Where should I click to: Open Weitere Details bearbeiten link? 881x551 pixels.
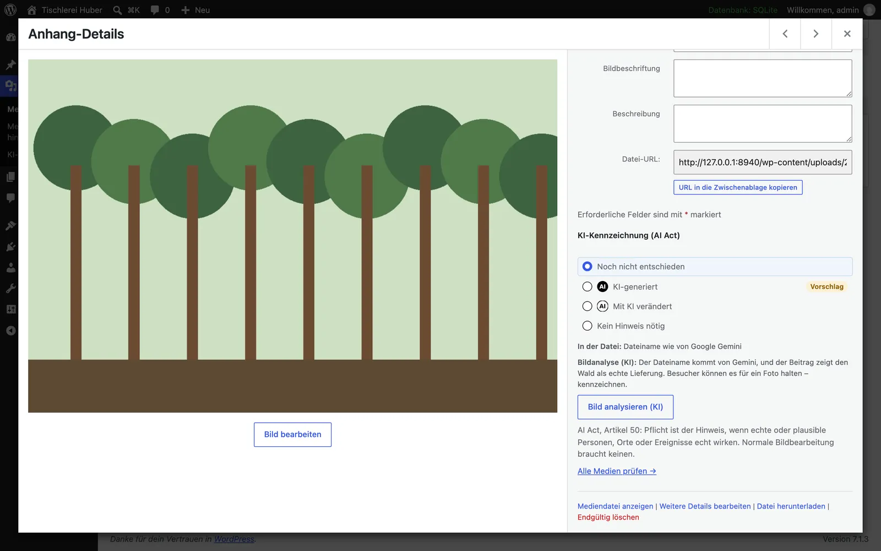[x=705, y=506]
